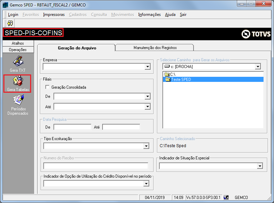Click version Vs.57.0.0.0-SP3.00.1 in status bar

(204, 197)
